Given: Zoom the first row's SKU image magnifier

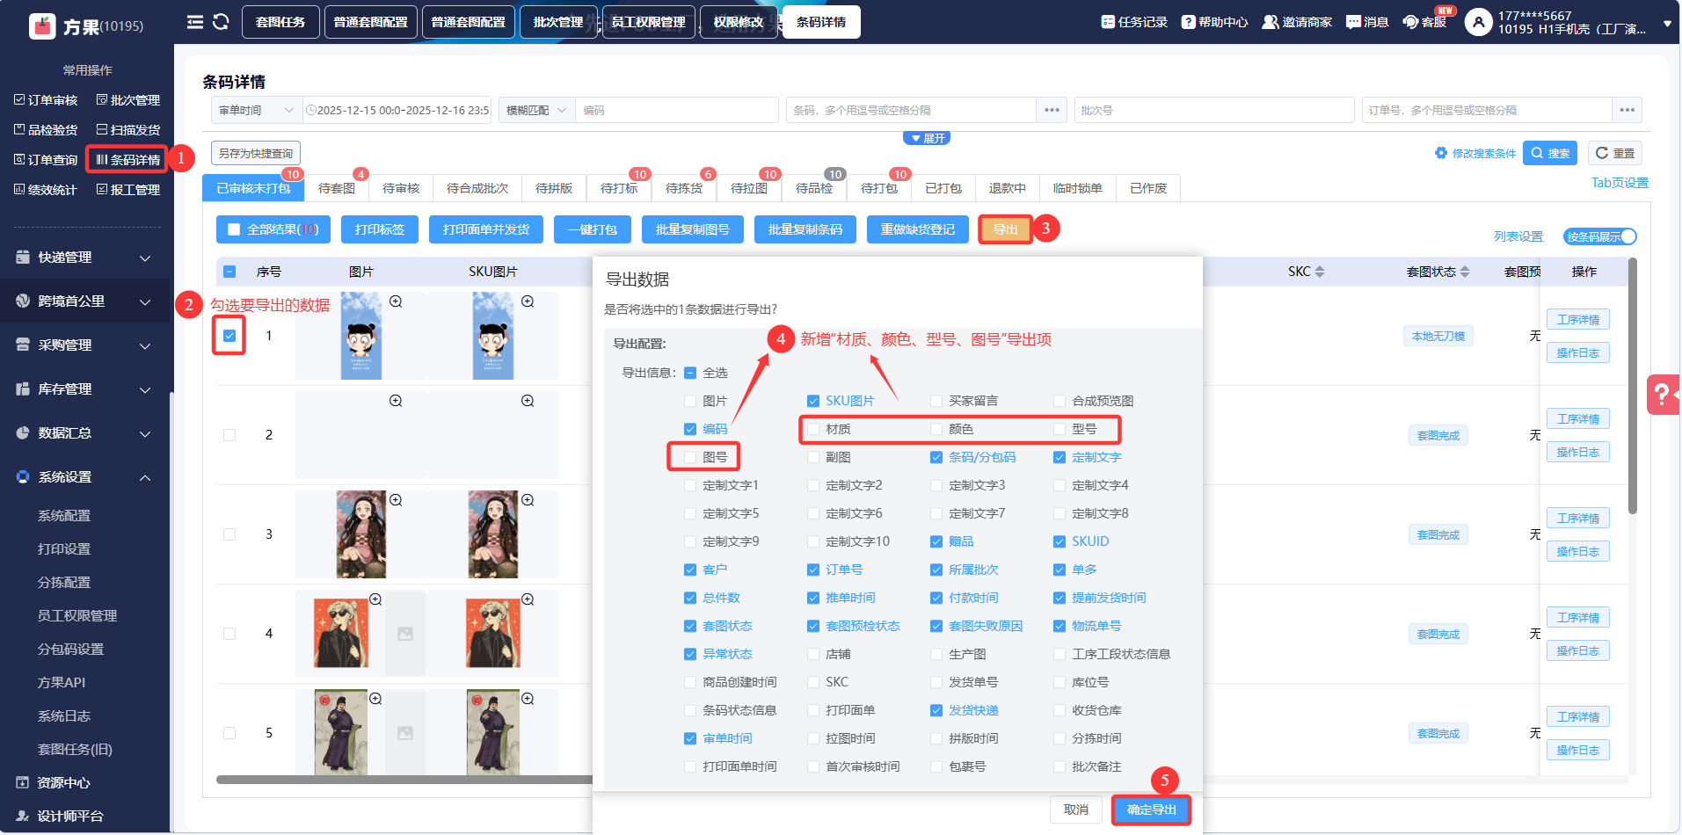Looking at the screenshot, I should click(528, 301).
